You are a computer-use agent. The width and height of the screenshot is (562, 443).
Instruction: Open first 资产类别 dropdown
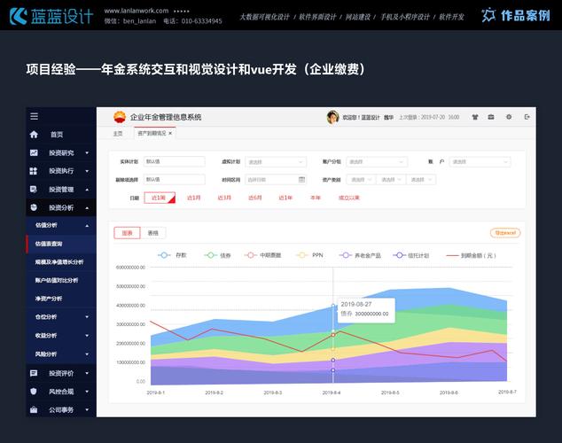click(361, 180)
